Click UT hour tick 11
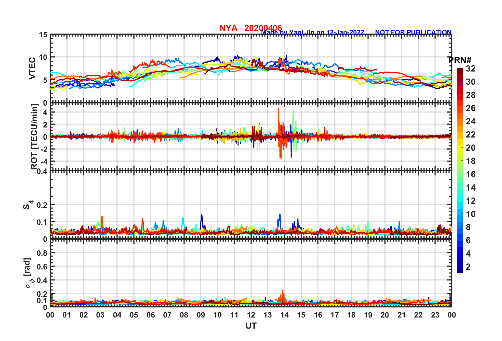 click(234, 315)
